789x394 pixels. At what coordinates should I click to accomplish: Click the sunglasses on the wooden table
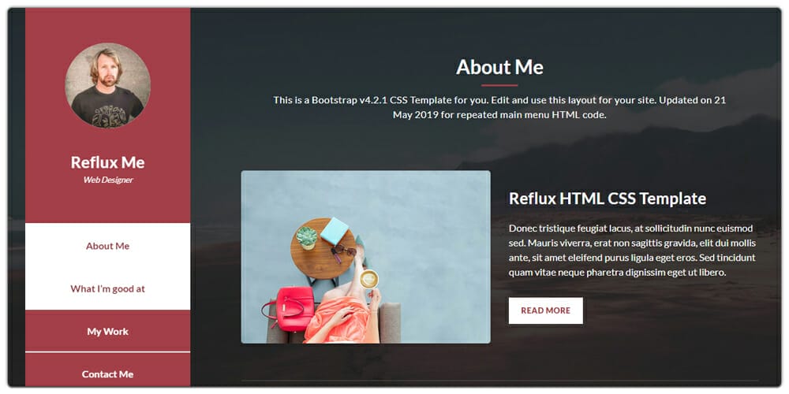coord(342,252)
